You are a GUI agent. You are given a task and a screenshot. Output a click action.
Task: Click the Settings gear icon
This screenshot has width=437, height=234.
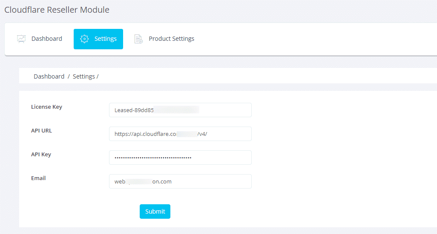pyautogui.click(x=84, y=39)
